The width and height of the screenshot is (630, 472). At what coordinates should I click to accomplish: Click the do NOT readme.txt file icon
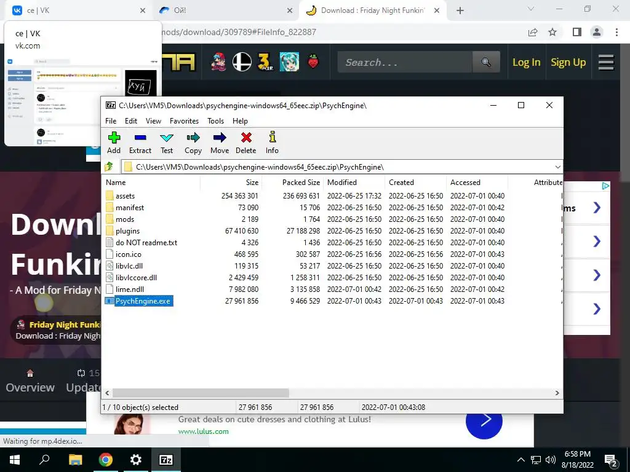(x=110, y=242)
